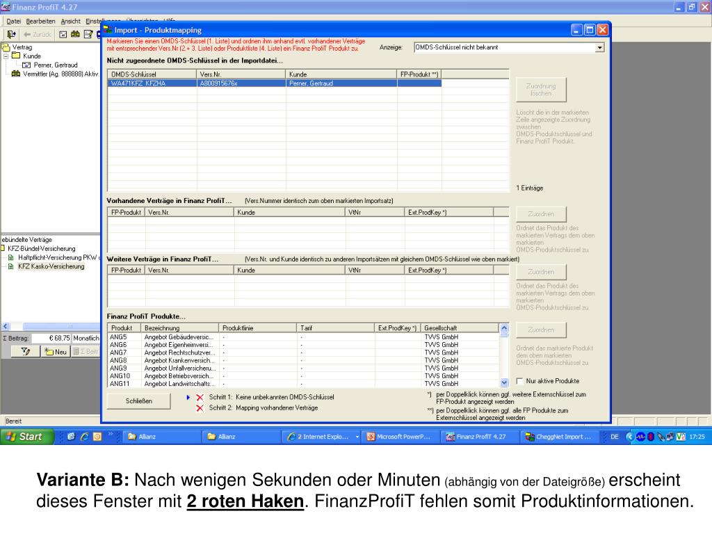Click the edit form toolbar icon
This screenshot has height=534, width=712.
click(x=88, y=34)
